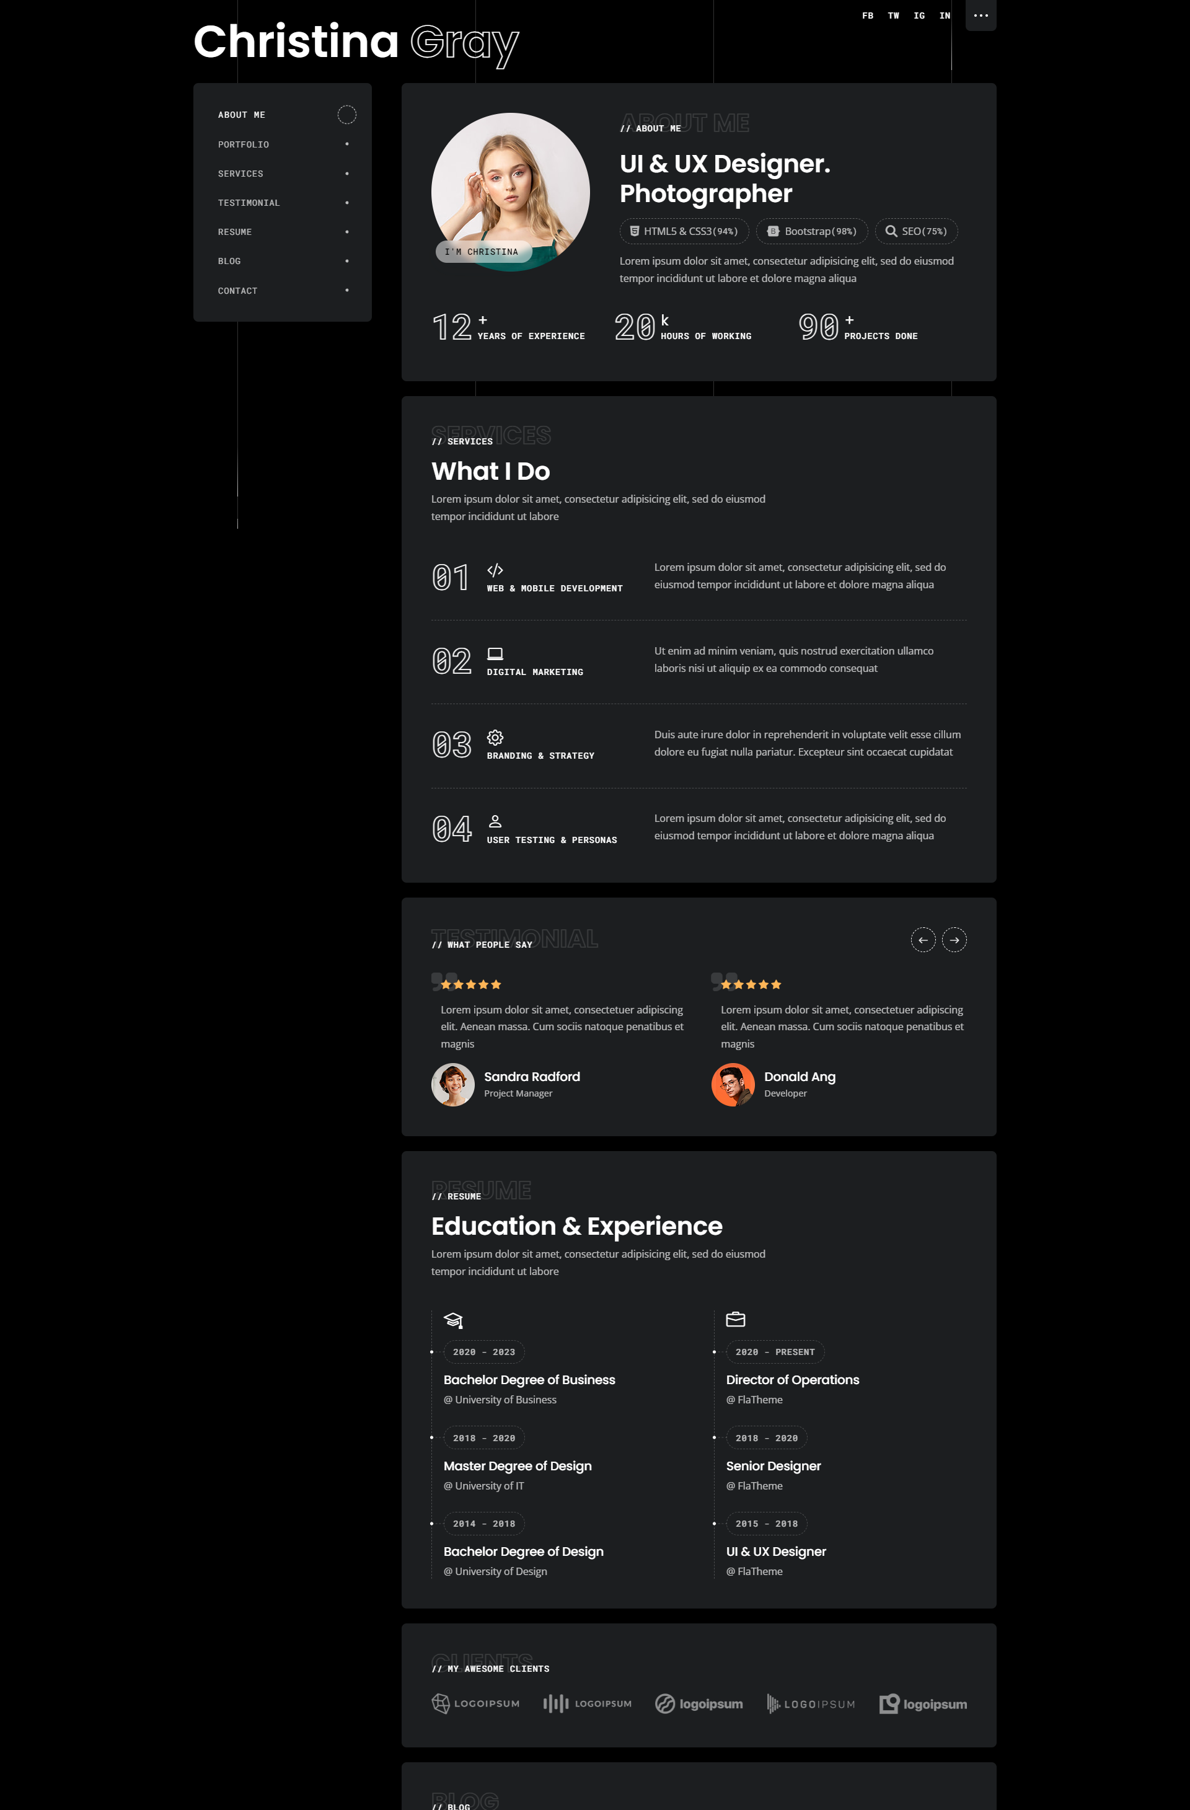Click Sandra Radford's avatar thumbnail
1190x1810 pixels.
(453, 1085)
